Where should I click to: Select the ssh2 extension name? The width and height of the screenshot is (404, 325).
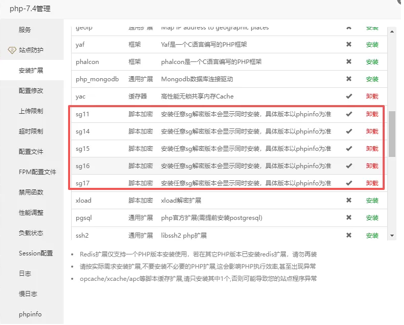click(x=82, y=236)
